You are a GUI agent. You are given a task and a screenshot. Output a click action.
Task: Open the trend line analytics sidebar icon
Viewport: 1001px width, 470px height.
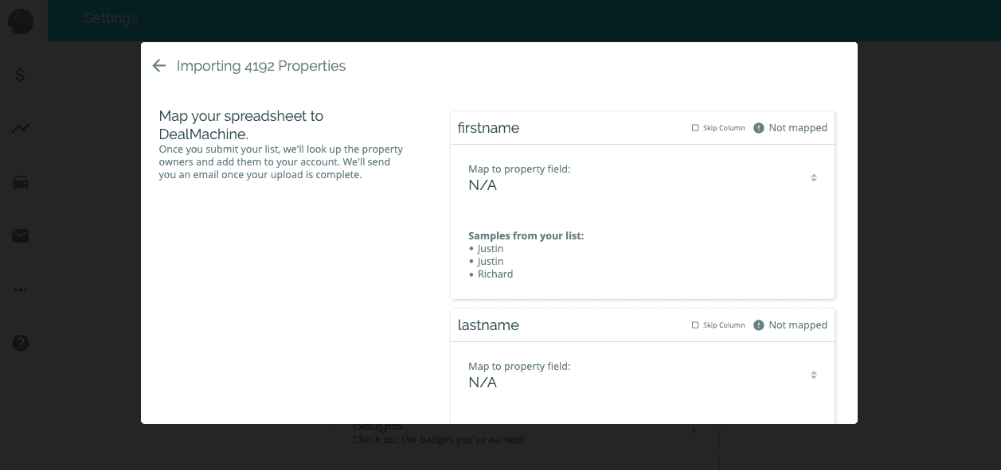tap(21, 128)
